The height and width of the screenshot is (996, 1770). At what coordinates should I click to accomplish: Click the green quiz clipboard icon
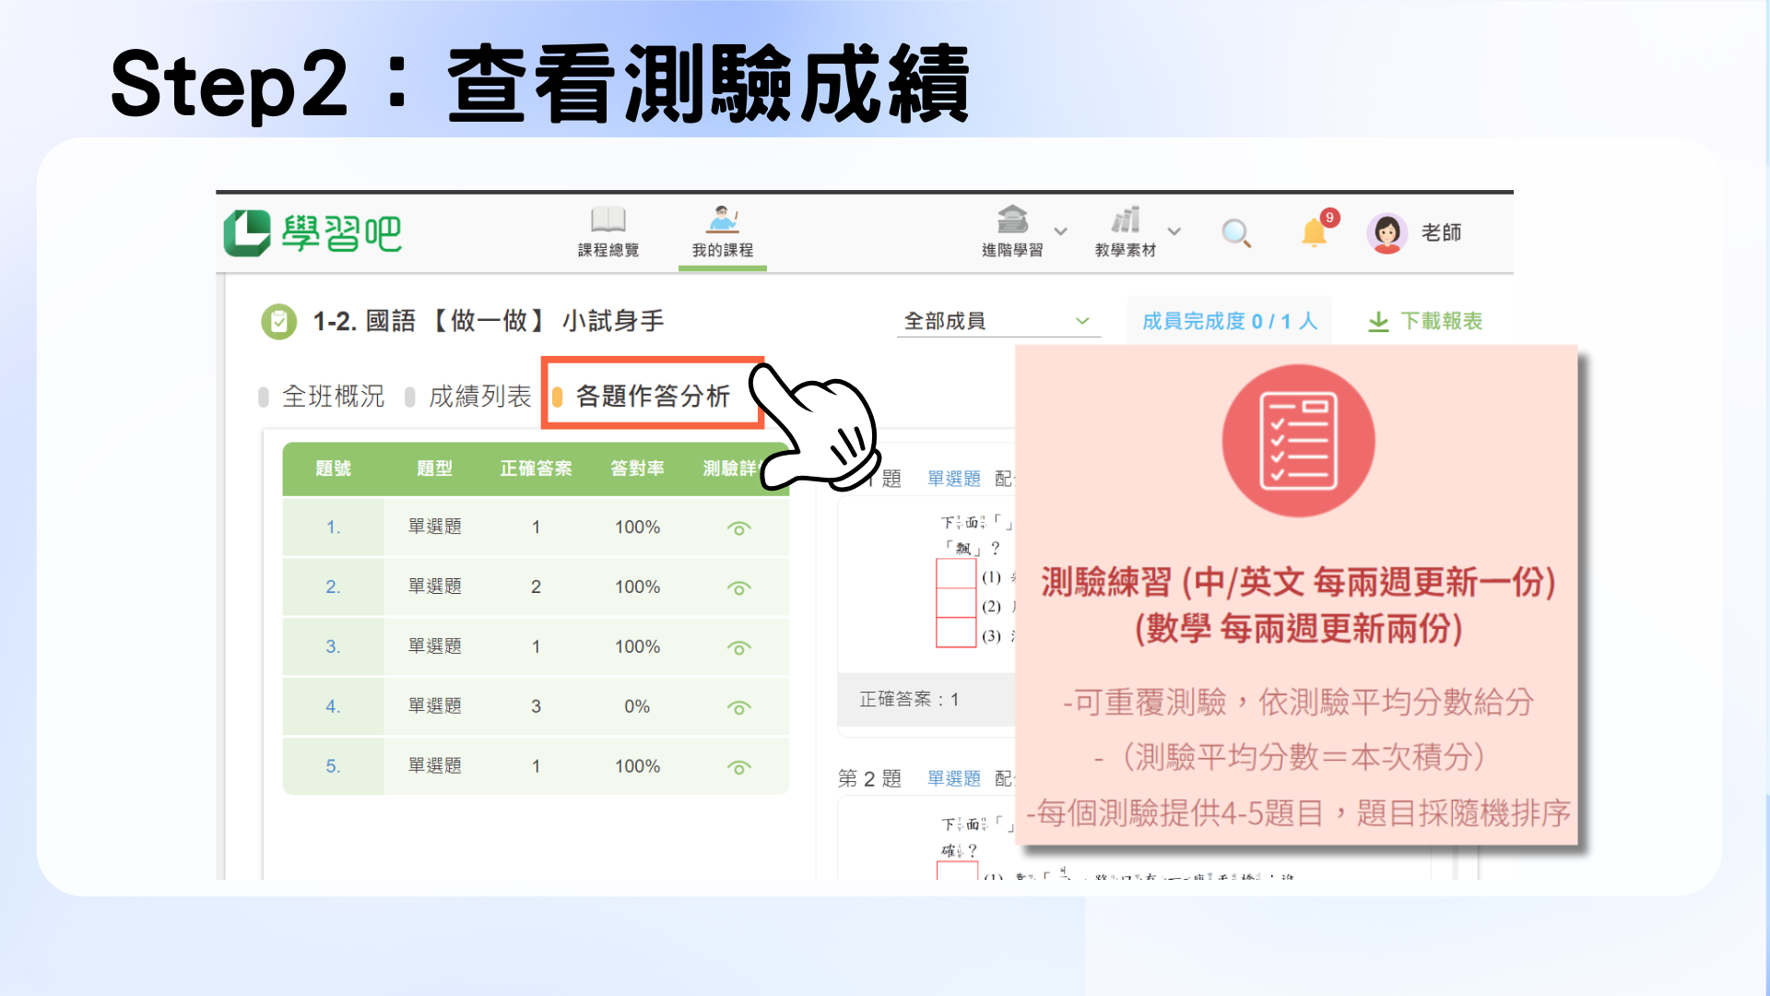(x=279, y=322)
